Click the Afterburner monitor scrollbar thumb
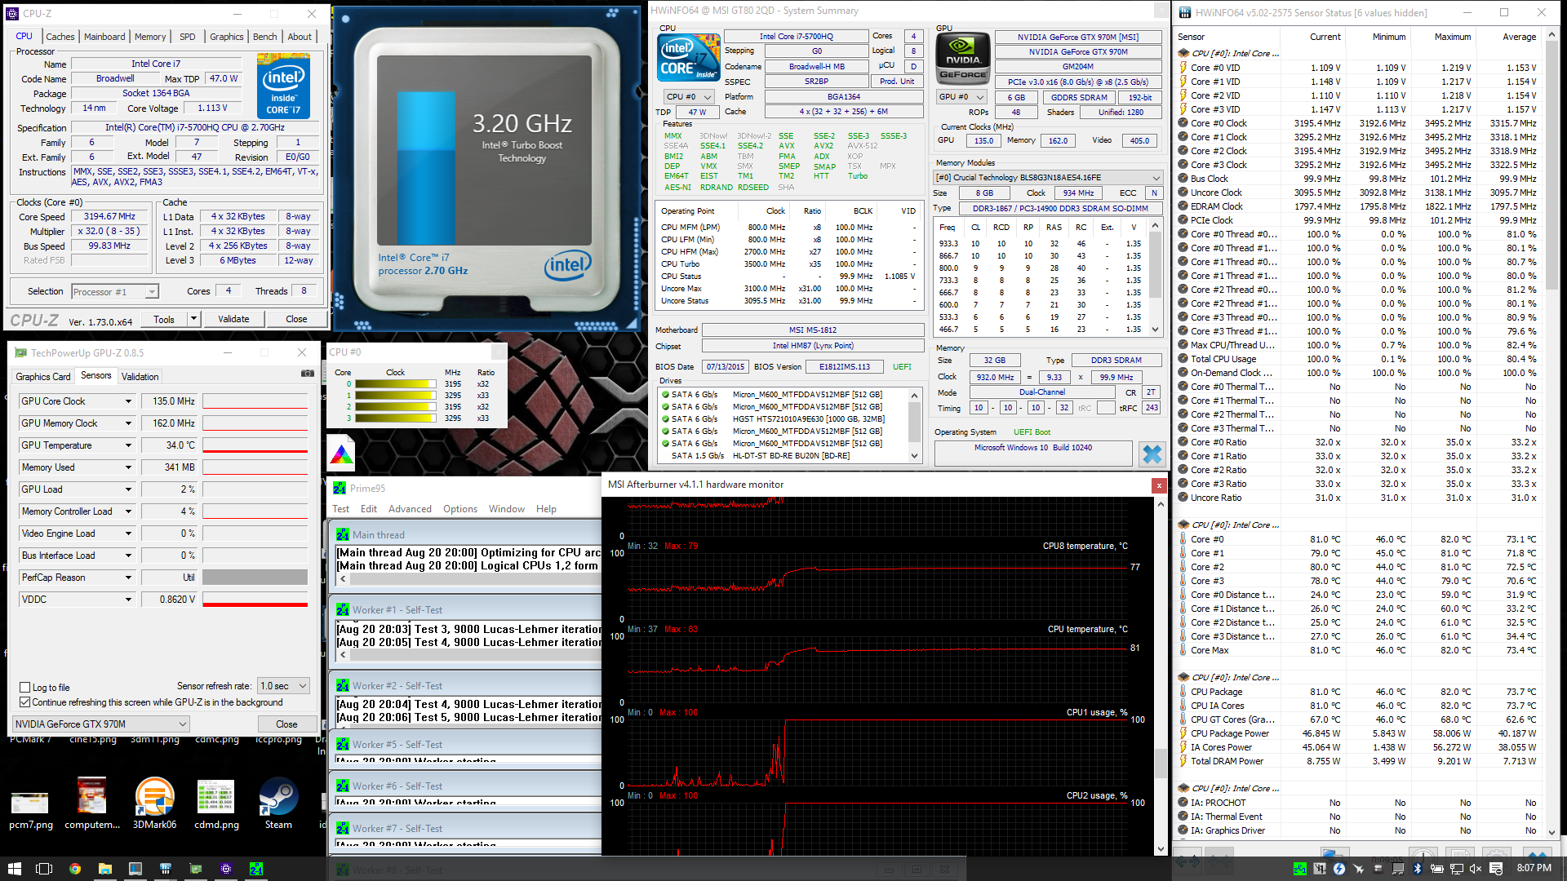 click(x=1161, y=763)
